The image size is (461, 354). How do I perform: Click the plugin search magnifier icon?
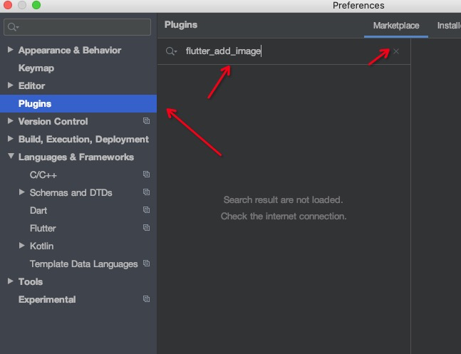pyautogui.click(x=170, y=51)
